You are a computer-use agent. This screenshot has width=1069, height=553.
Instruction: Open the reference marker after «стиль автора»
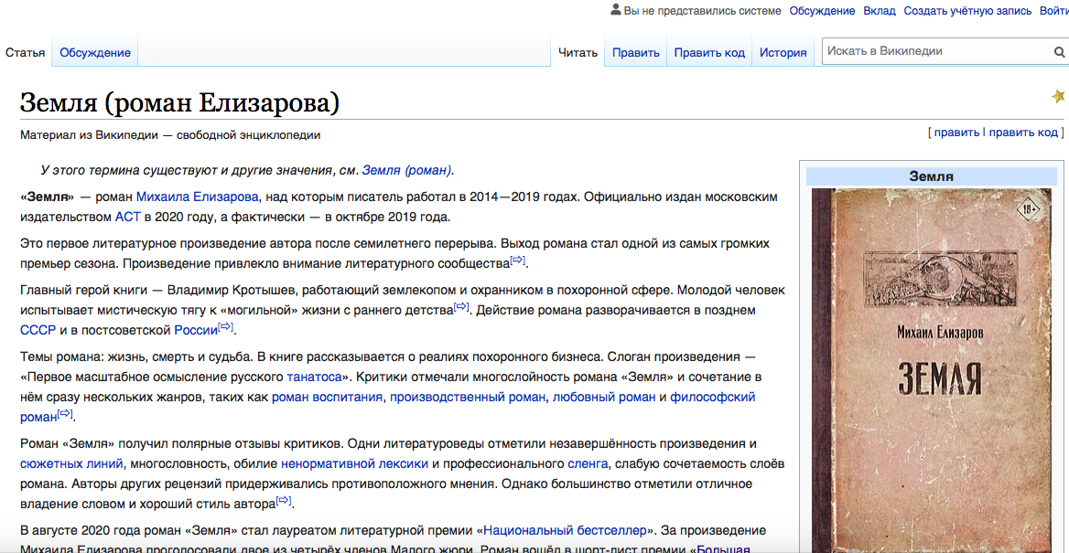(x=284, y=501)
